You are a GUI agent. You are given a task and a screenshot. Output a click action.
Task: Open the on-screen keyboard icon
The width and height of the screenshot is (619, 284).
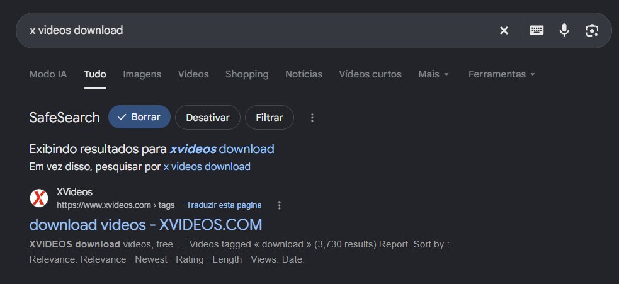(536, 30)
